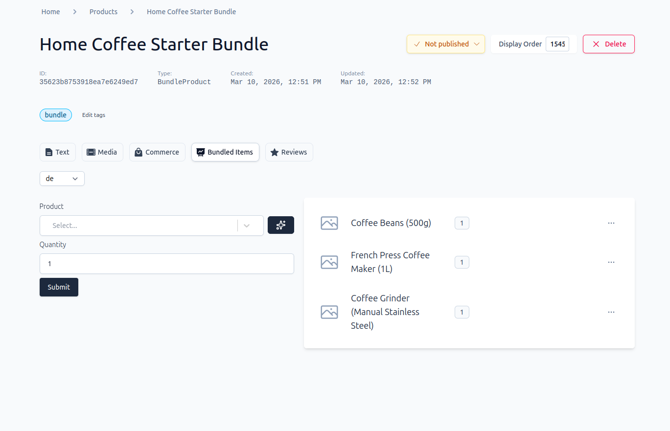Click the Submit button

point(59,287)
